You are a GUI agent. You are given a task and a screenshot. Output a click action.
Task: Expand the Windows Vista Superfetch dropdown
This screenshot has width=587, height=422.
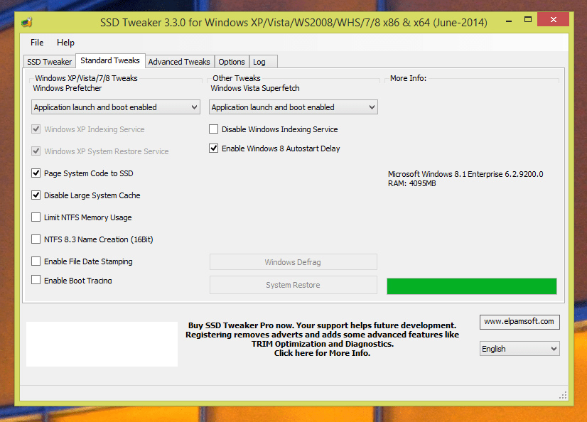click(293, 107)
